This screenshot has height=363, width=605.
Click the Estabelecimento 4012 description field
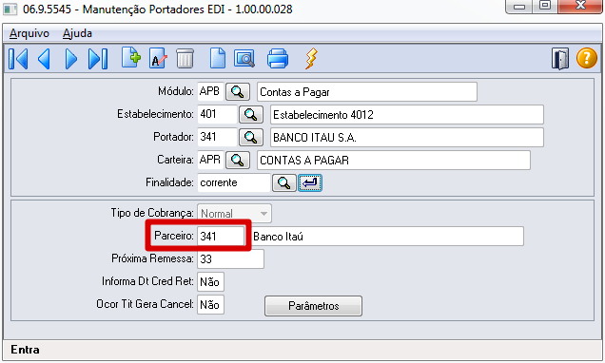(x=407, y=114)
